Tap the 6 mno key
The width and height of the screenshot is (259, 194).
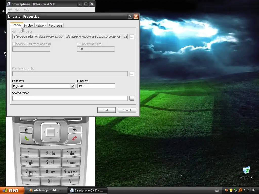pyautogui.click(x=71, y=162)
